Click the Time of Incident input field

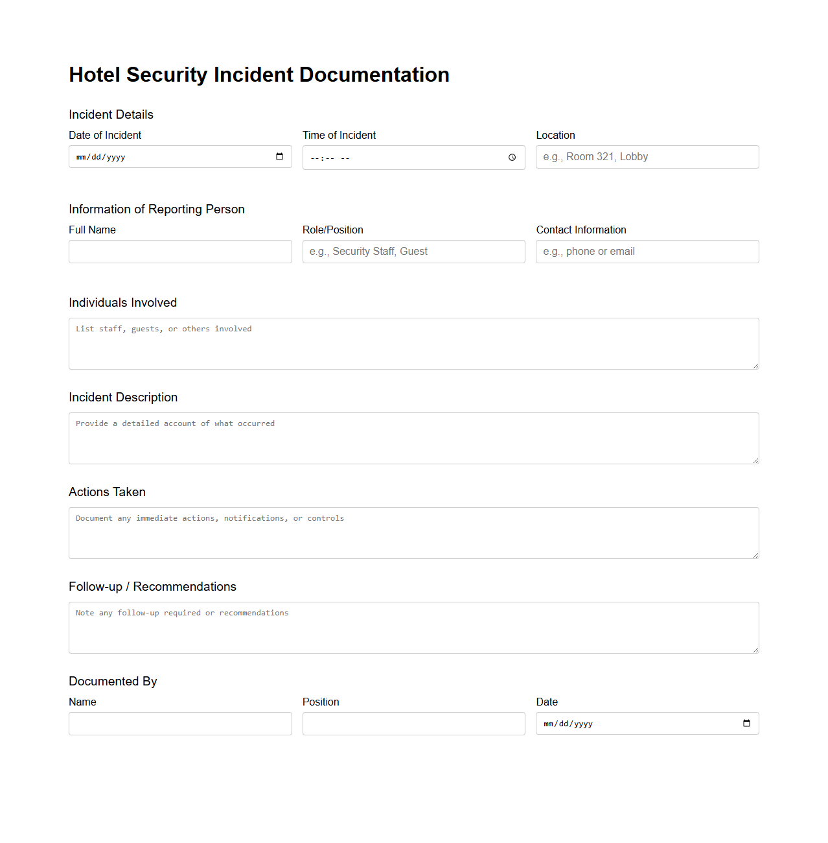[x=395, y=157]
